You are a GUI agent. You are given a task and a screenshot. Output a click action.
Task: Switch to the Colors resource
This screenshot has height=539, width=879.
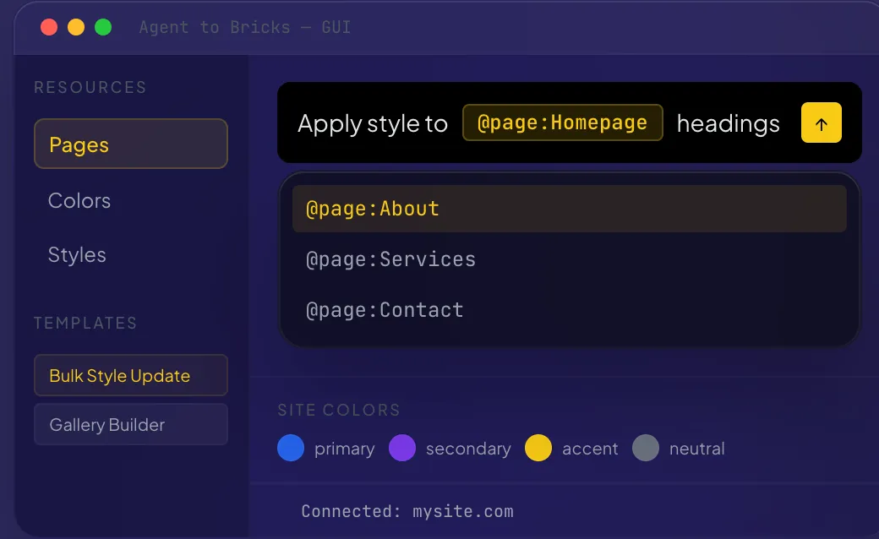click(79, 201)
